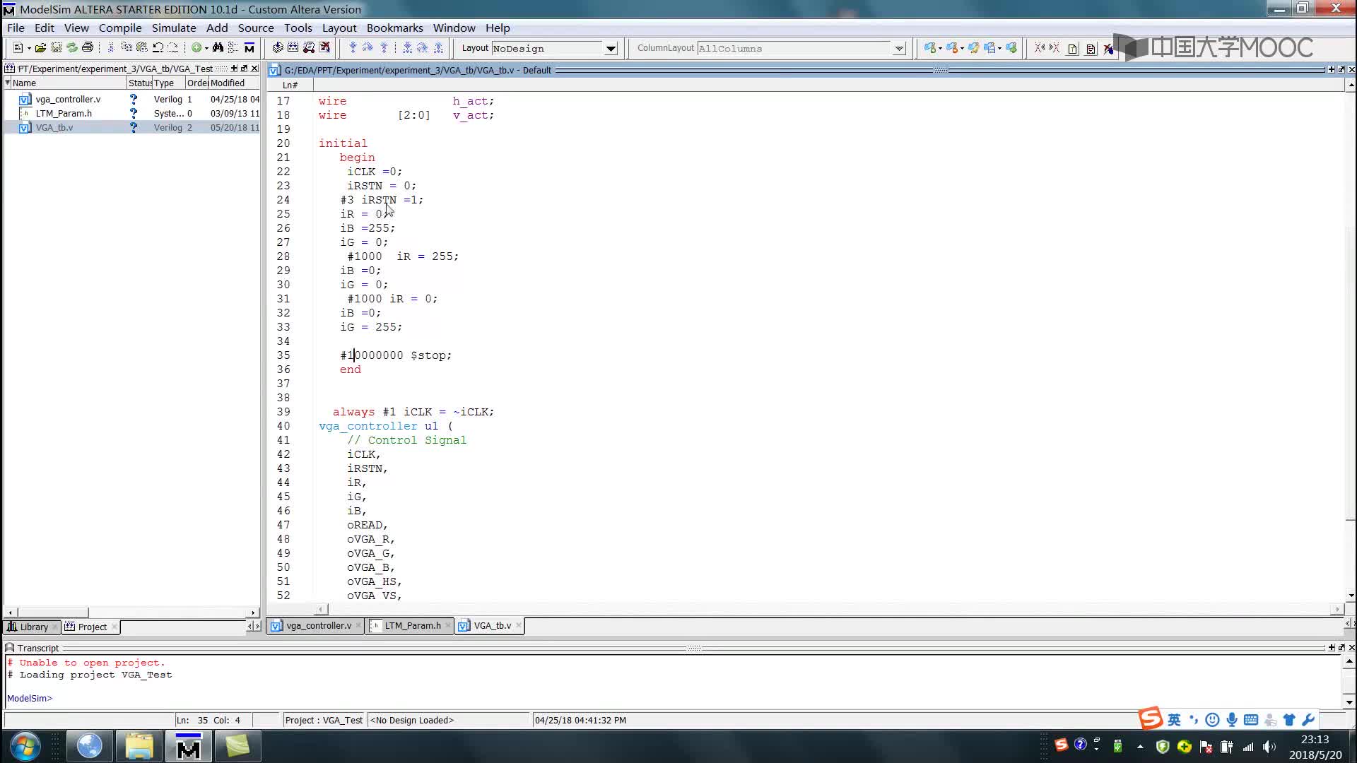Open the Layout NoDesign dropdown
1357x763 pixels.
[611, 48]
